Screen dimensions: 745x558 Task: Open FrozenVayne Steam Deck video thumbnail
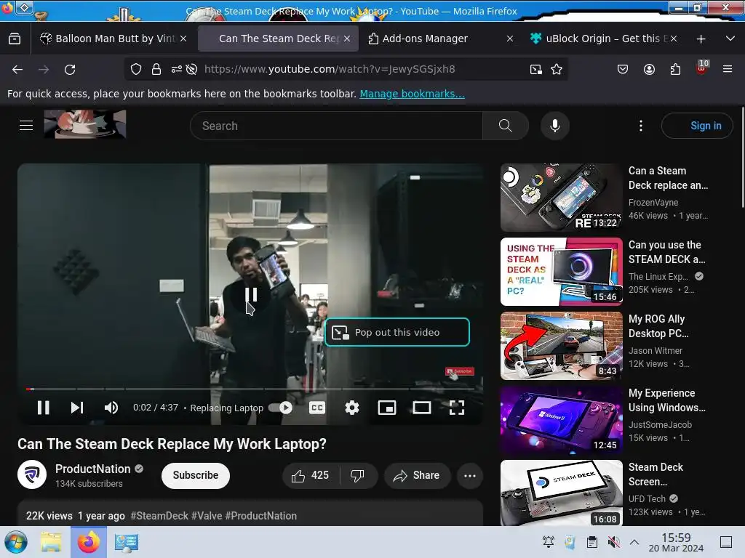pyautogui.click(x=561, y=198)
